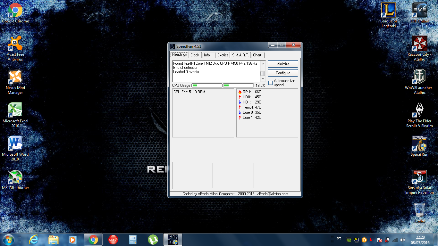438x246 pixels.
Task: Enable Automatic fan speed checkbox
Action: (270, 83)
